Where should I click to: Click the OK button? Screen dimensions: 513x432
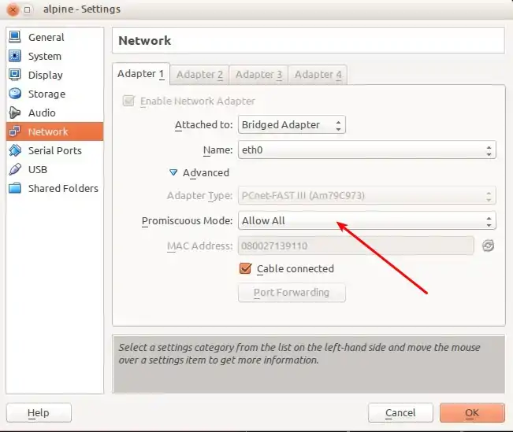point(471,412)
